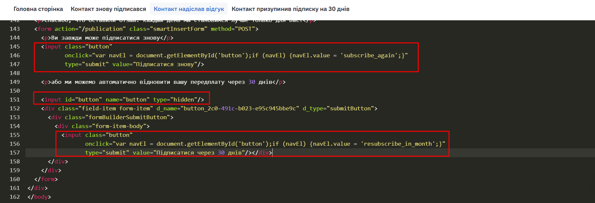The image size is (595, 203).
Task: Place cursor on the form action="/publication" line
Action: 146,29
